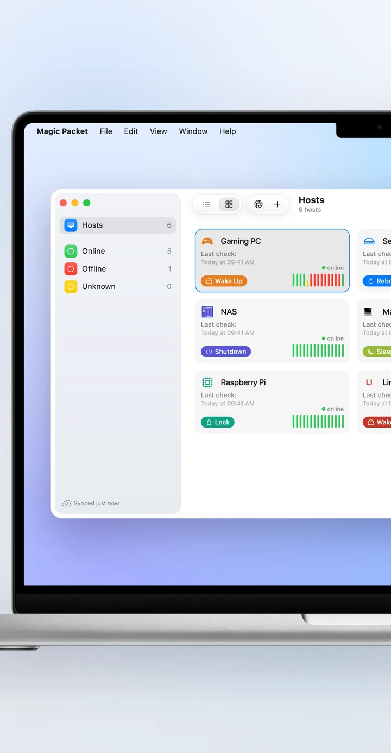The height and width of the screenshot is (753, 391).
Task: Open the View menu
Action: [x=159, y=131]
